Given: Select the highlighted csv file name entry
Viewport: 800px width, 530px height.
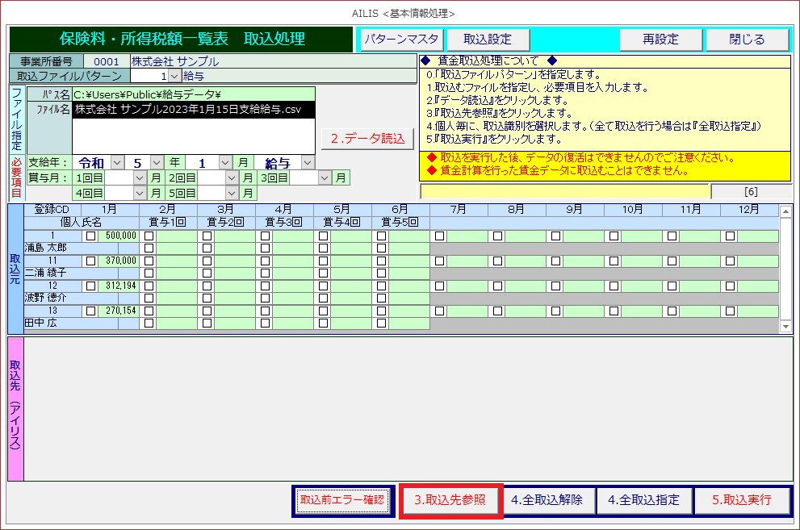Looking at the screenshot, I should point(193,110).
